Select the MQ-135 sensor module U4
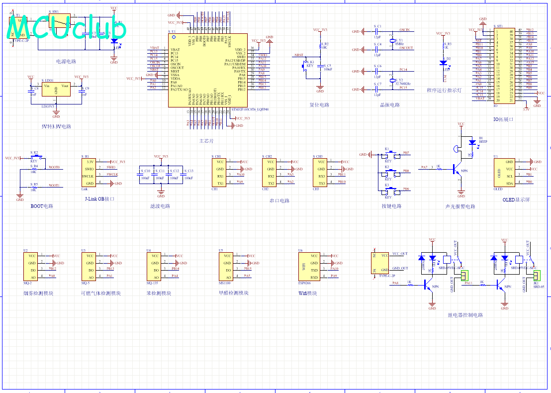Image resolution: width=551 pixels, height=393 pixels. click(154, 267)
